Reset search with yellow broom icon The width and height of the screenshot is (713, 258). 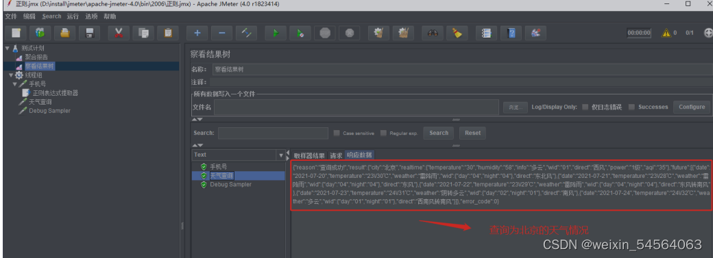point(457,33)
